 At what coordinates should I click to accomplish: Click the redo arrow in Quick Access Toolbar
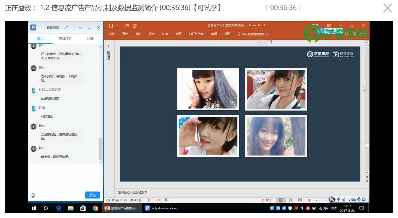(x=127, y=26)
